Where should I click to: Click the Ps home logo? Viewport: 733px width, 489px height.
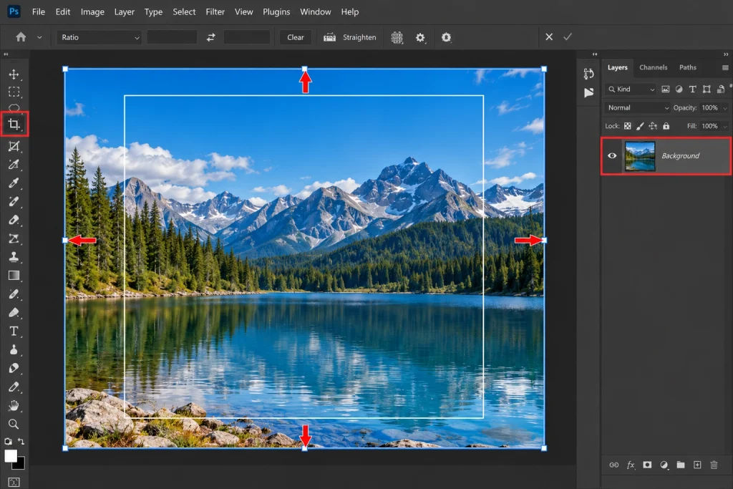14,11
